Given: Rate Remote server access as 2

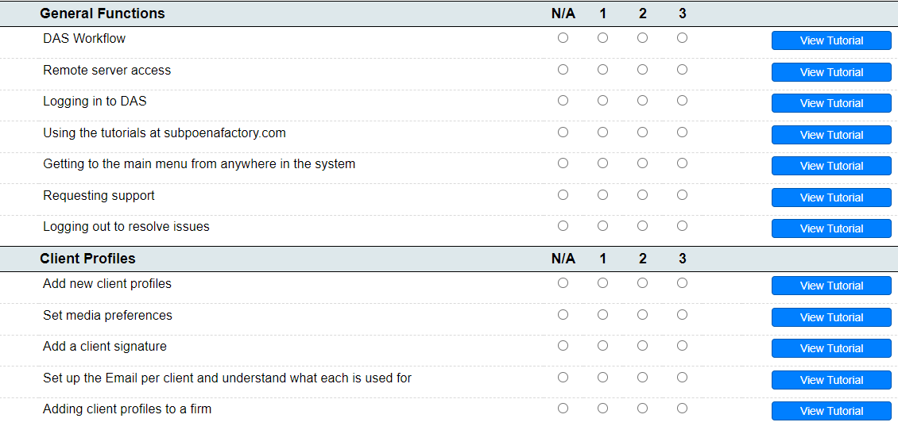Looking at the screenshot, I should (x=642, y=70).
